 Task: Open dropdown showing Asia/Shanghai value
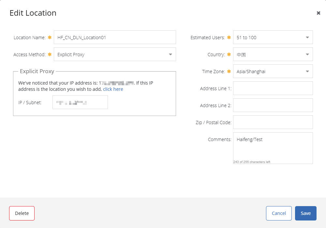(273, 71)
